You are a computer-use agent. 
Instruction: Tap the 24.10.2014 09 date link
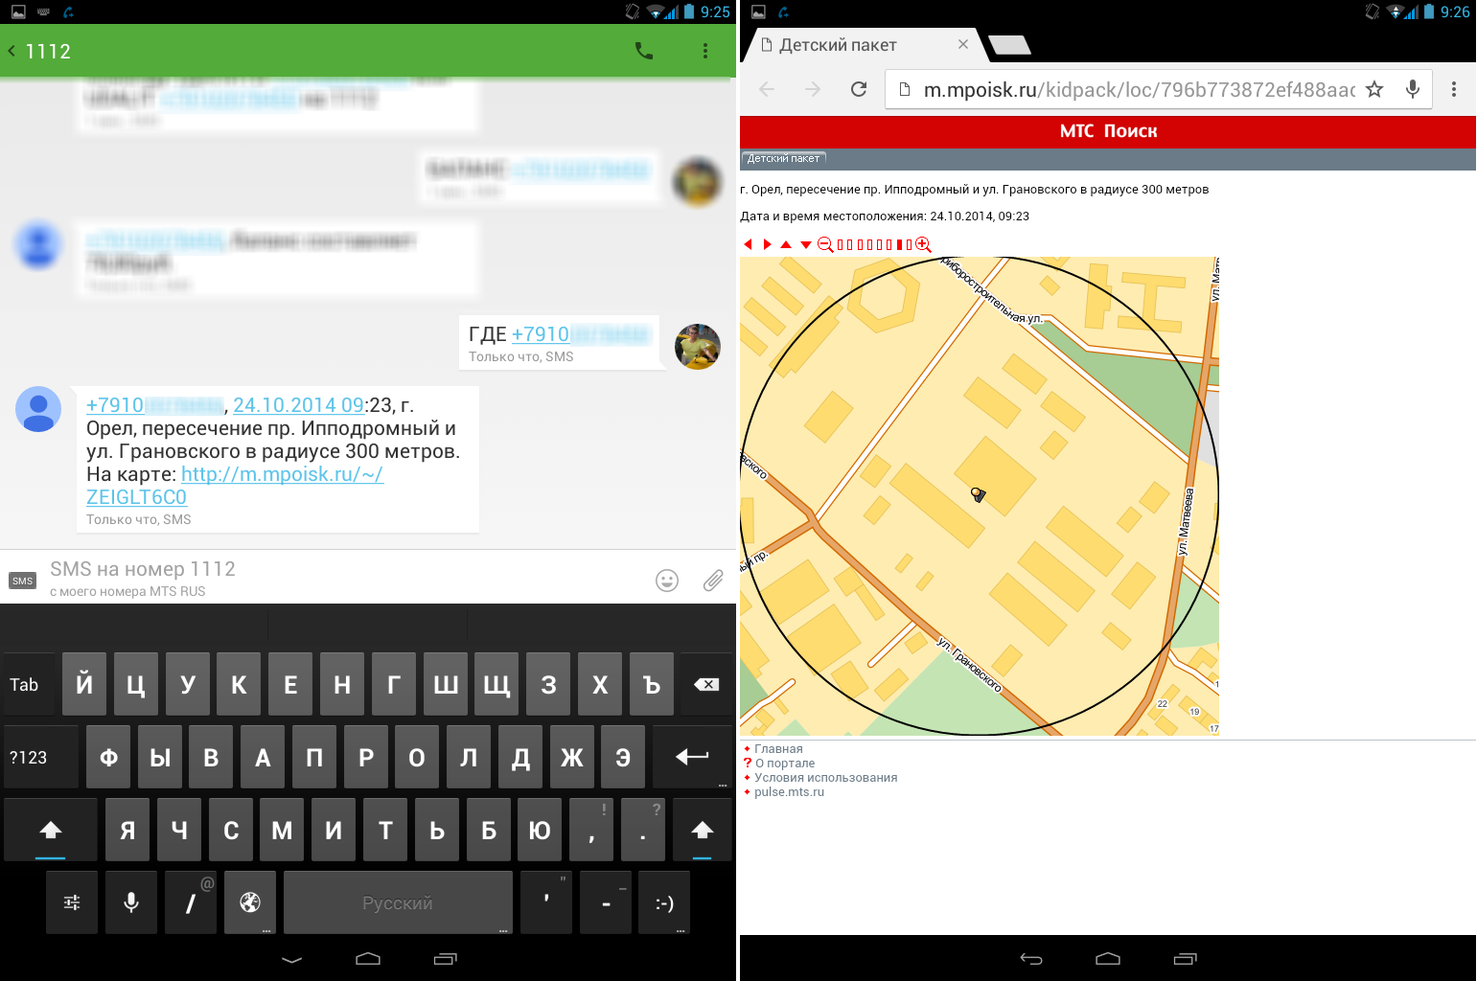pos(299,405)
